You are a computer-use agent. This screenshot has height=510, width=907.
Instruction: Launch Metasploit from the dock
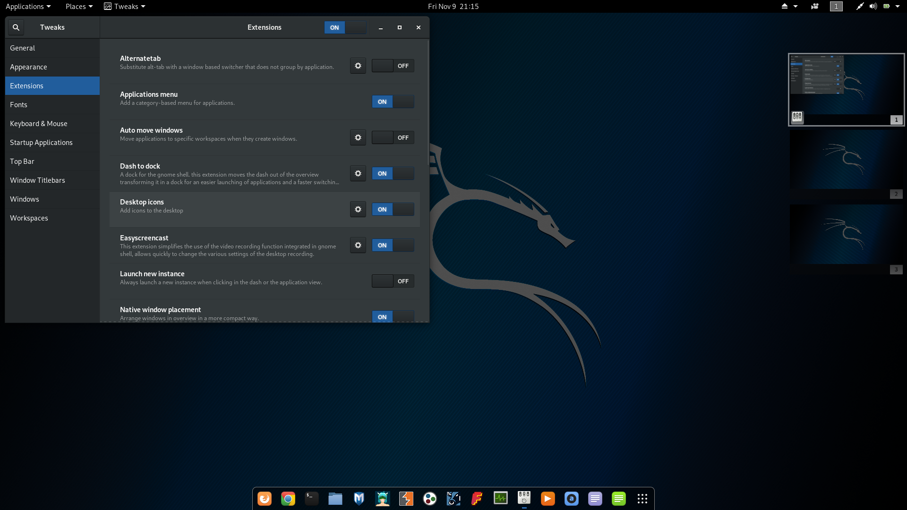[359, 499]
